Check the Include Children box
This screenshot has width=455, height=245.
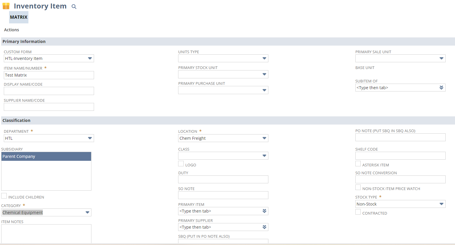pos(4,196)
